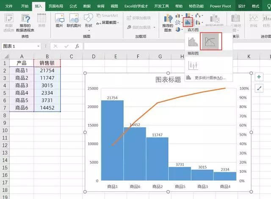271x199 pixels.
Task: Switch to the Data (数据) tab
Action: [87, 6]
